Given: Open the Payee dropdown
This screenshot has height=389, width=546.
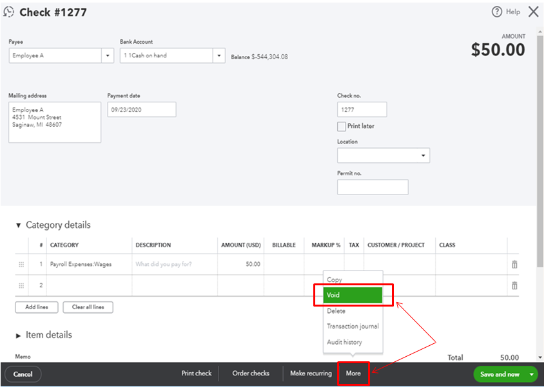Looking at the screenshot, I should click(108, 55).
